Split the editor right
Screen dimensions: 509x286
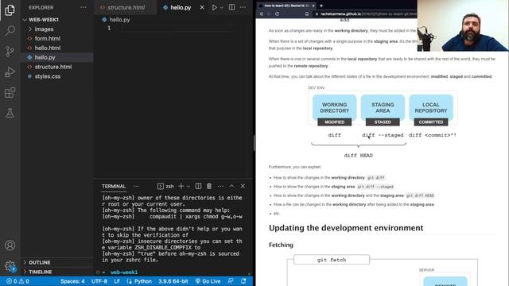tap(231, 7)
